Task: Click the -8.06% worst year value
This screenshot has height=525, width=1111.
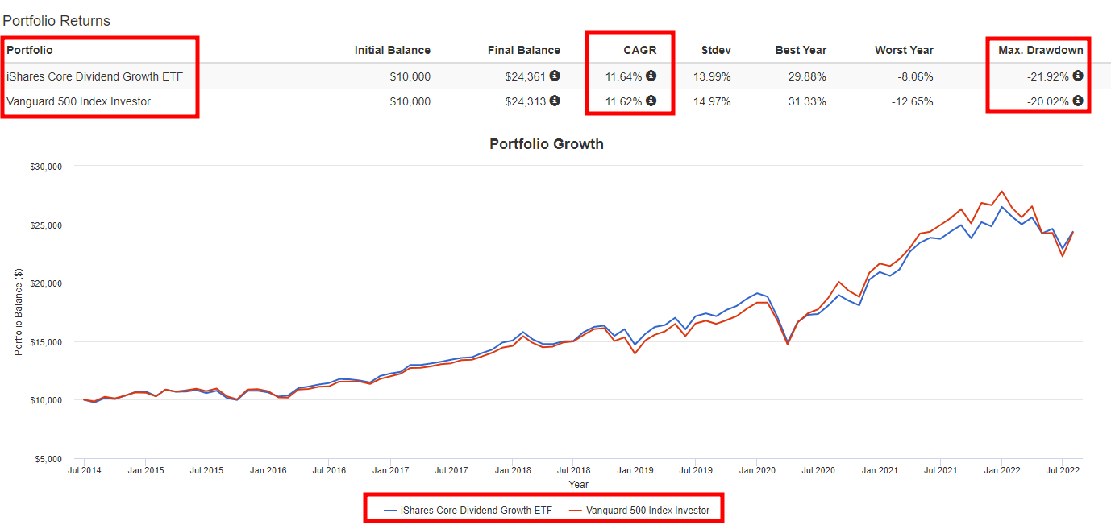Action: (915, 76)
